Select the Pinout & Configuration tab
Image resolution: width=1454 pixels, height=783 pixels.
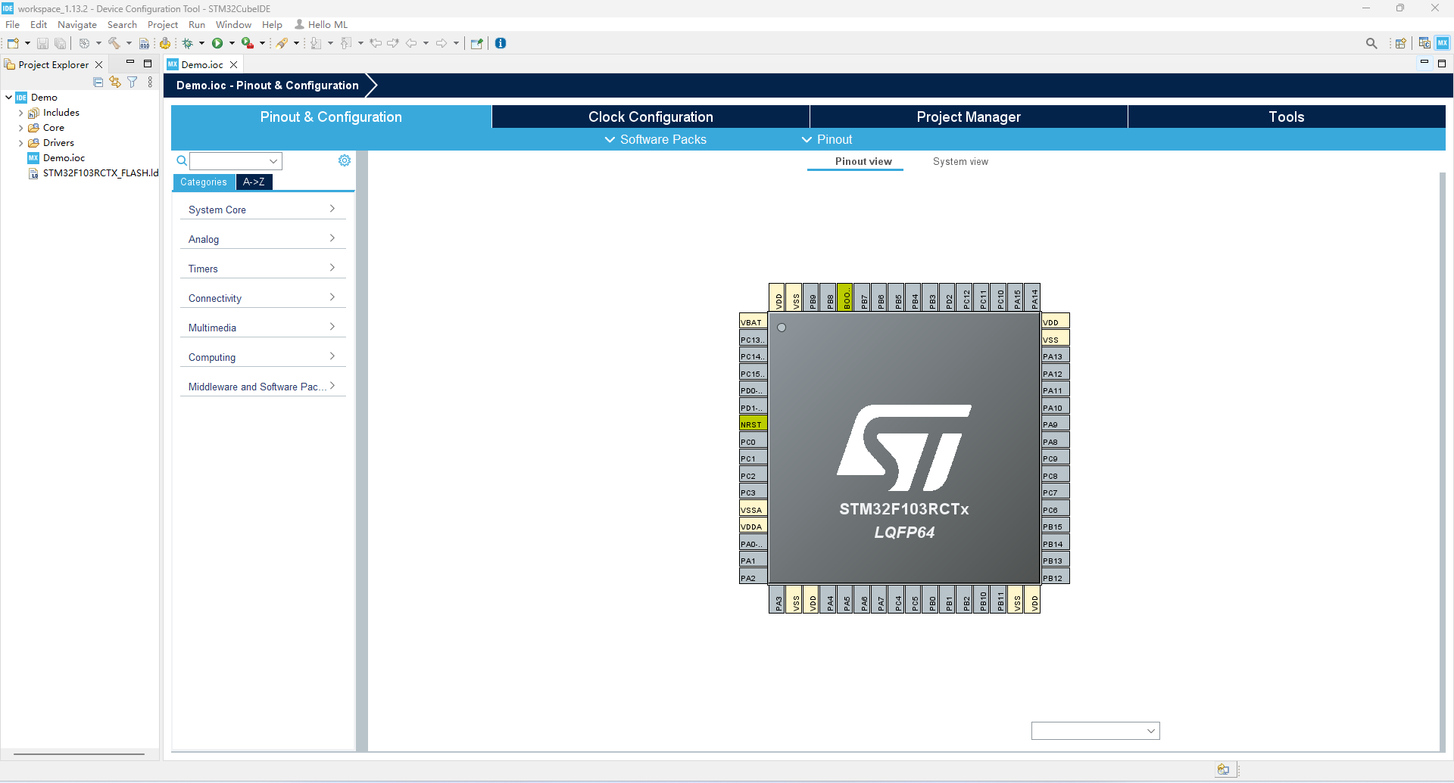331,117
